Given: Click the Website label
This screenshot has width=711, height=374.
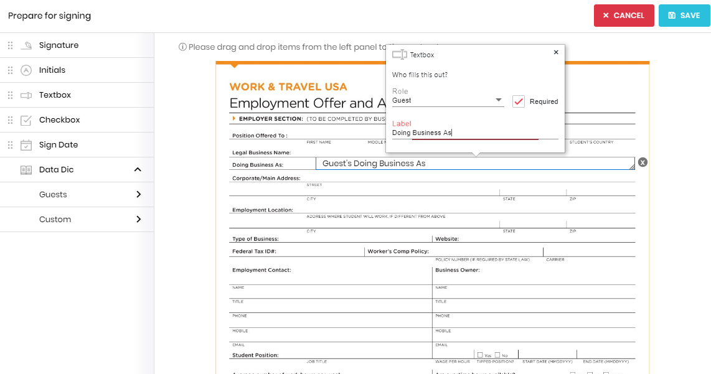Looking at the screenshot, I should 447,239.
